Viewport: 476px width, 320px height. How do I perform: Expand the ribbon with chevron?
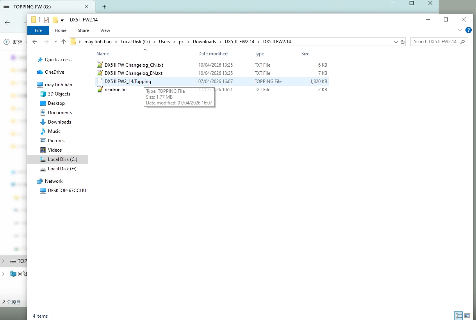(x=460, y=30)
